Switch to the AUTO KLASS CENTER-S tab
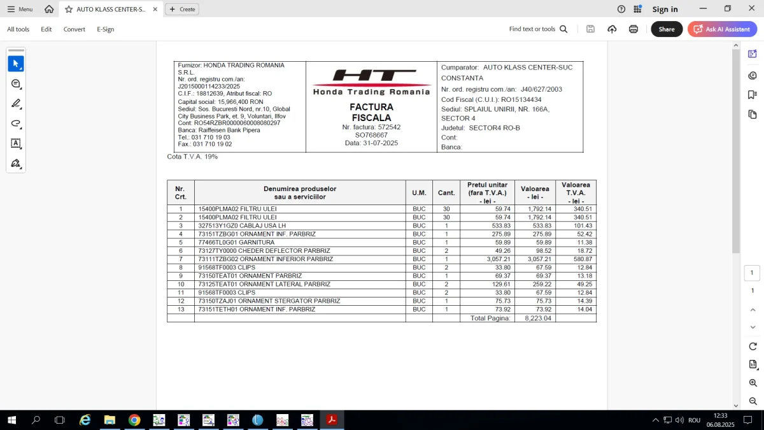Image resolution: width=764 pixels, height=430 pixels. point(111,10)
